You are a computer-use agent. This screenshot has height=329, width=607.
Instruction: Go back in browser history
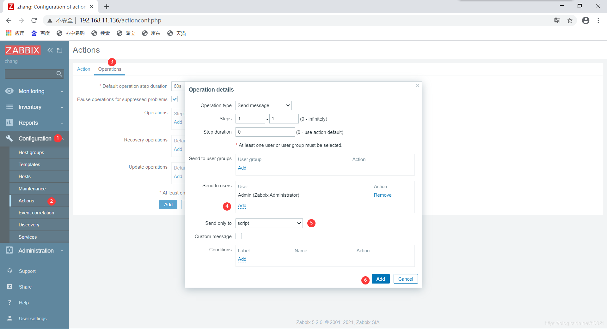tap(9, 20)
